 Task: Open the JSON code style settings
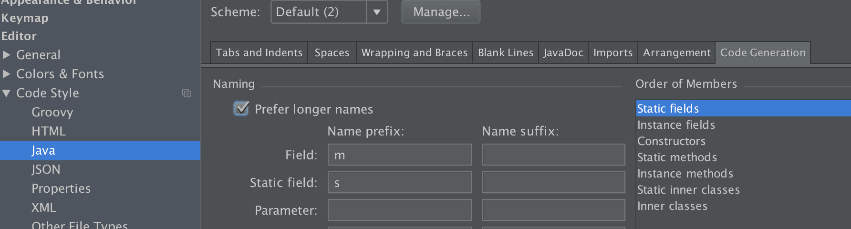pos(46,169)
